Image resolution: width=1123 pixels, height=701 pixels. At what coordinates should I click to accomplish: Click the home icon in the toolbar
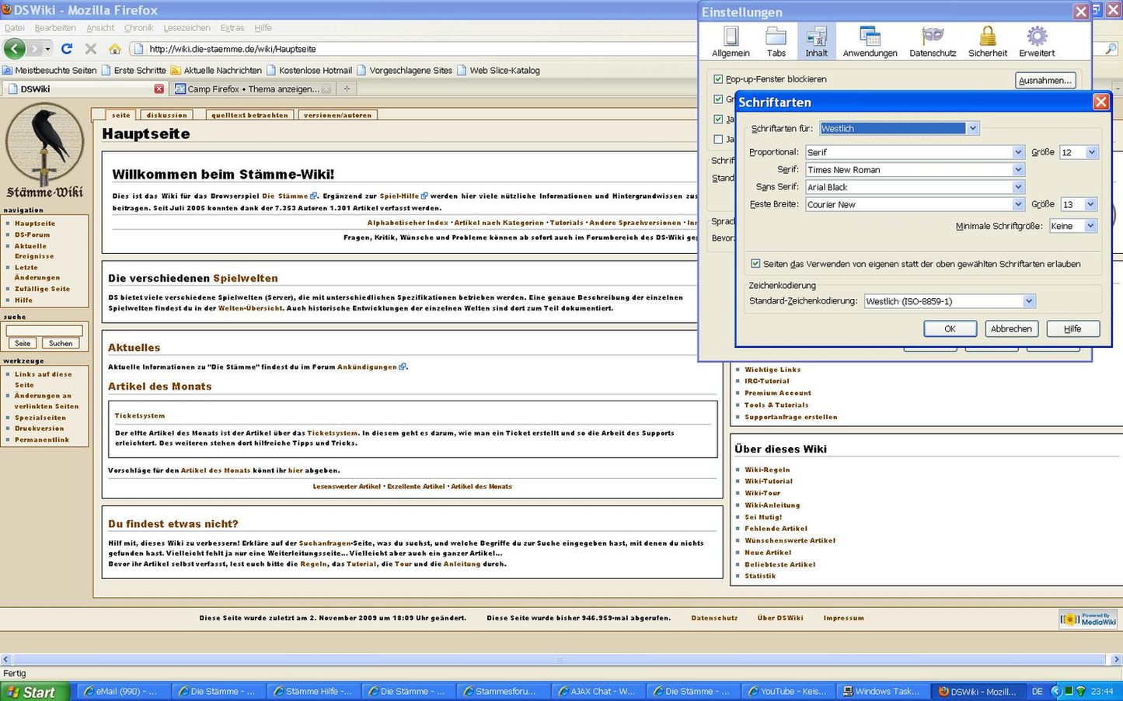[x=115, y=49]
